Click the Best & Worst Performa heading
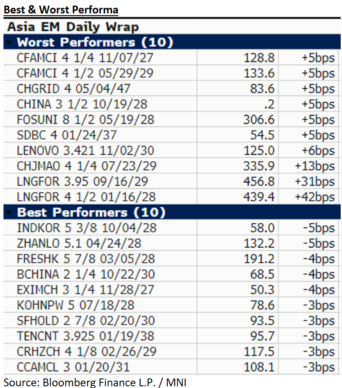The image size is (342, 388). (61, 9)
